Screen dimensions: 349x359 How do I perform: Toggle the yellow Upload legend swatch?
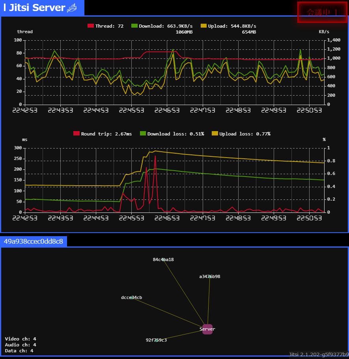point(203,26)
